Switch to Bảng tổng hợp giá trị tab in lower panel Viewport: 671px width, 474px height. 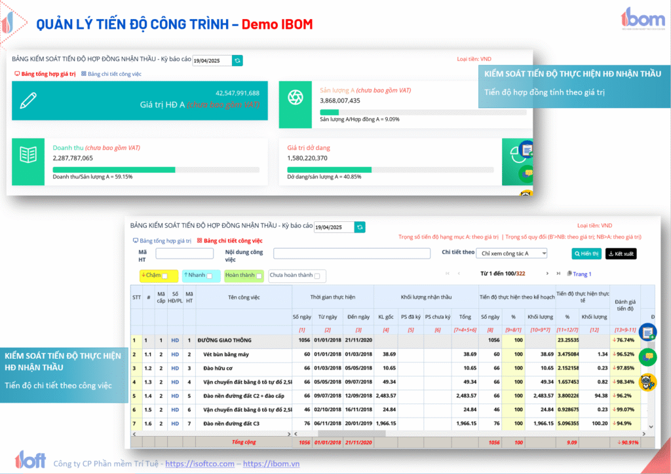pos(162,241)
